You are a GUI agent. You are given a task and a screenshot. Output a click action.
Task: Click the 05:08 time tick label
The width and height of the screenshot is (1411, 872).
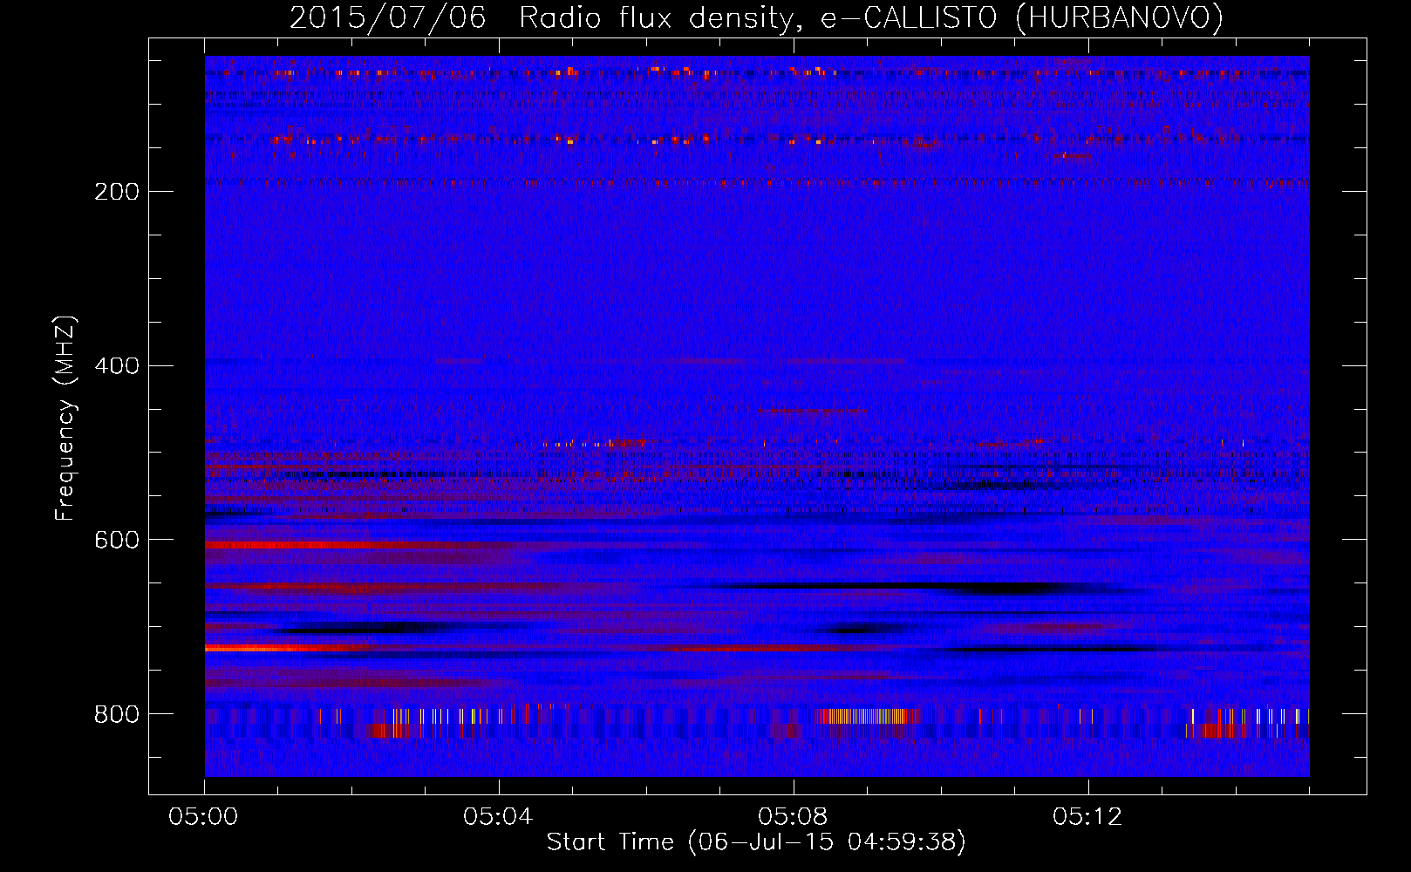pos(793,817)
